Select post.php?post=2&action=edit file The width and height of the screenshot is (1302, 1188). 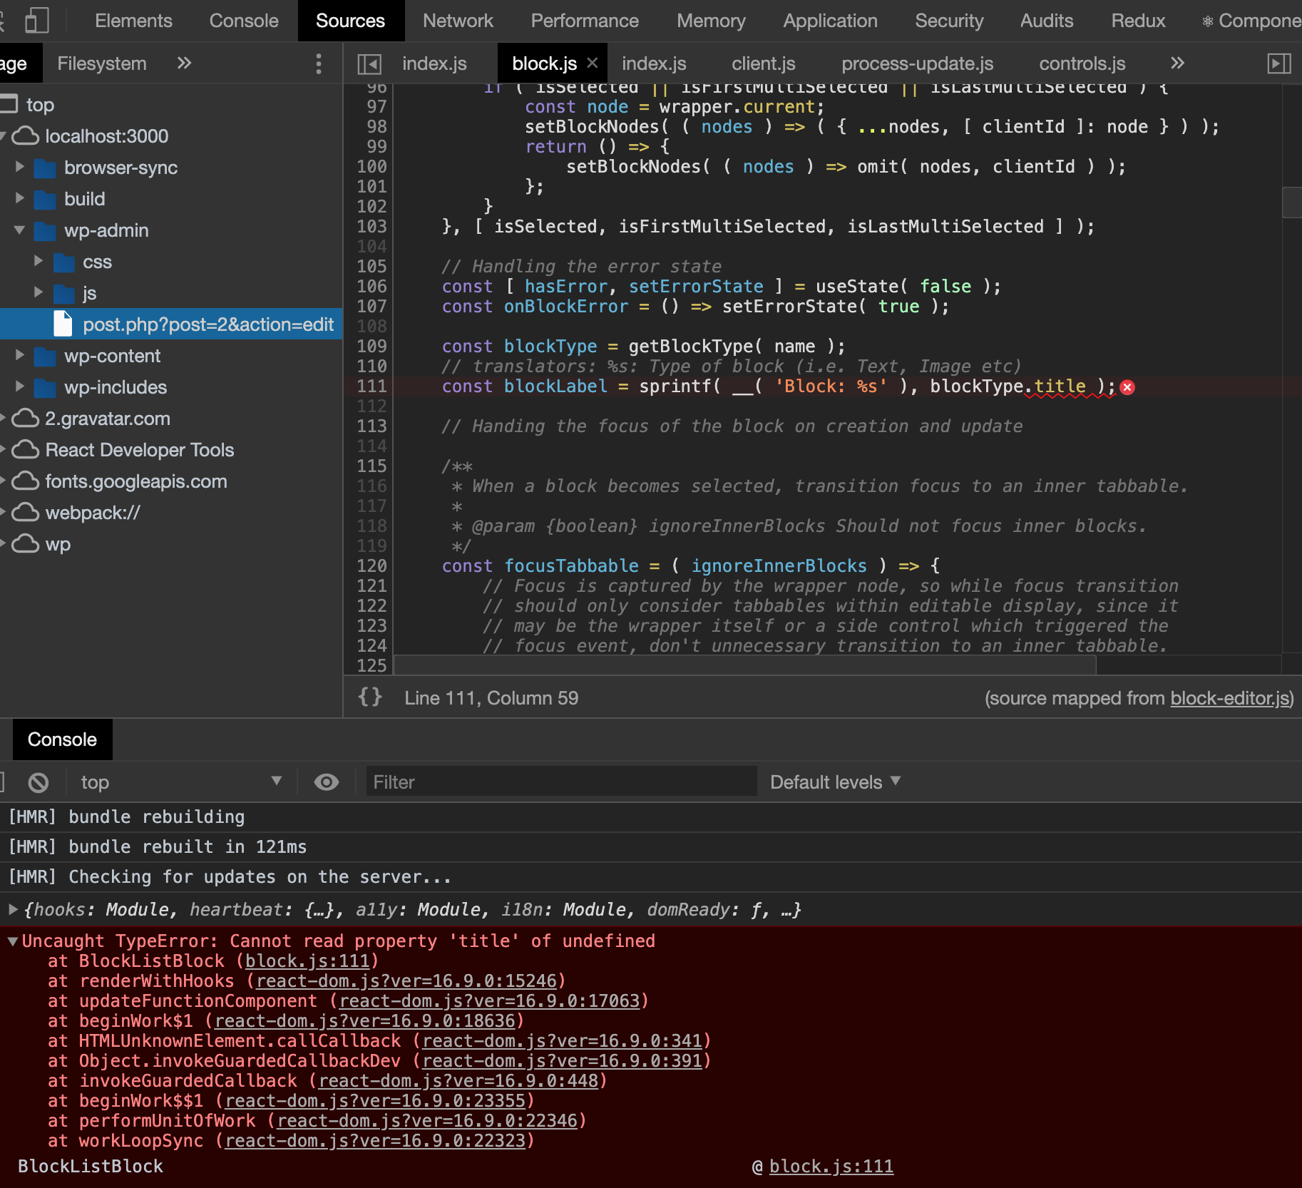tap(171, 324)
